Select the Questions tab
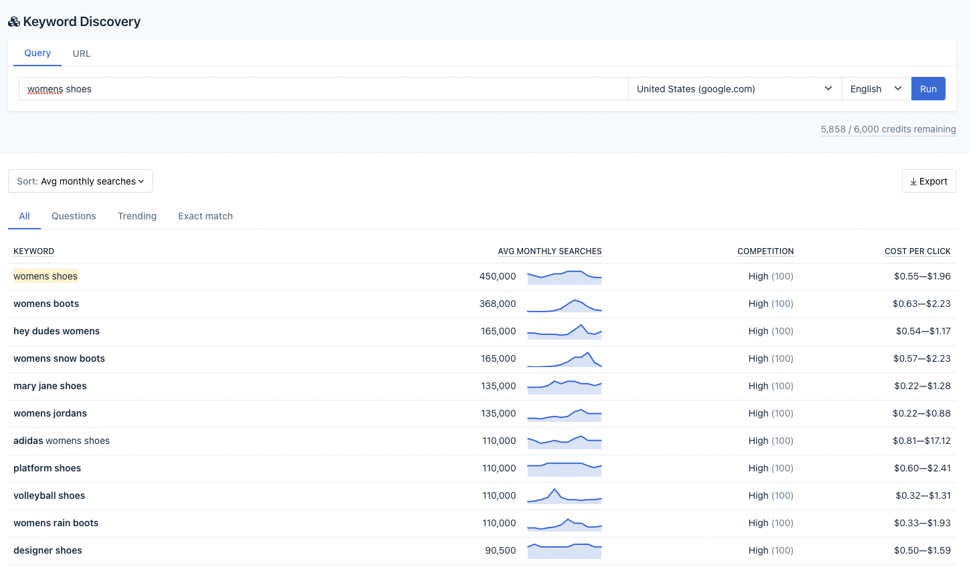The image size is (969, 567). pyautogui.click(x=74, y=216)
